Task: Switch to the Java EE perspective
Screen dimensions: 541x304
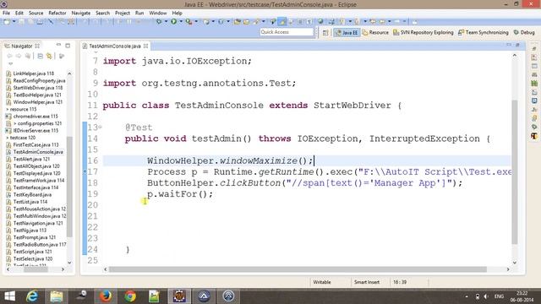Action: coord(347,32)
